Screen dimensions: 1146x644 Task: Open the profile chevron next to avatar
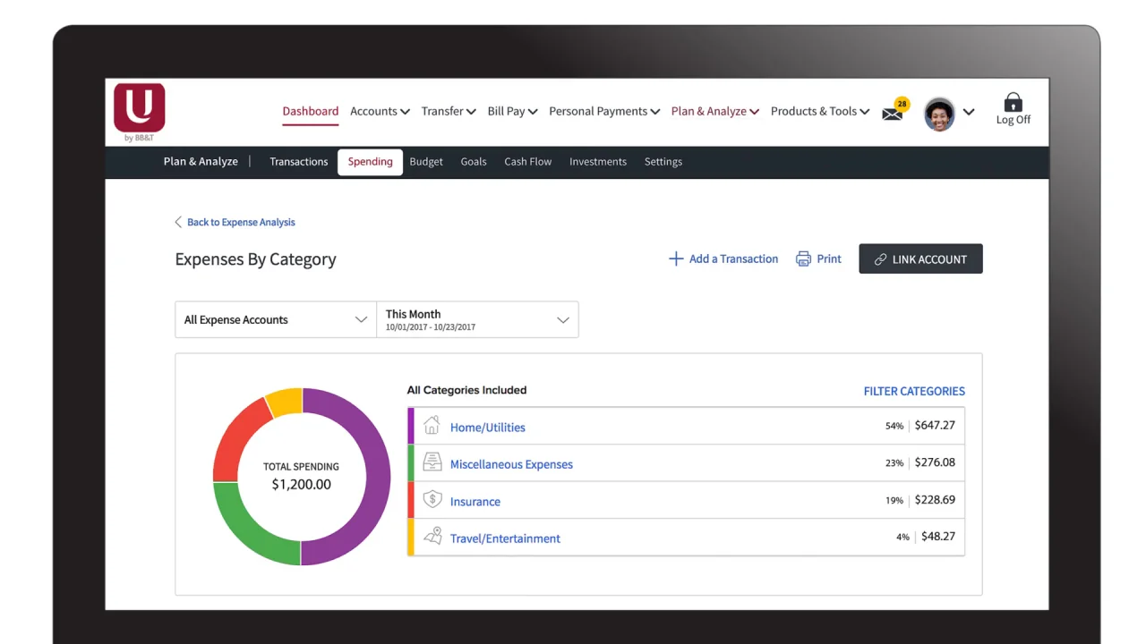click(x=969, y=113)
